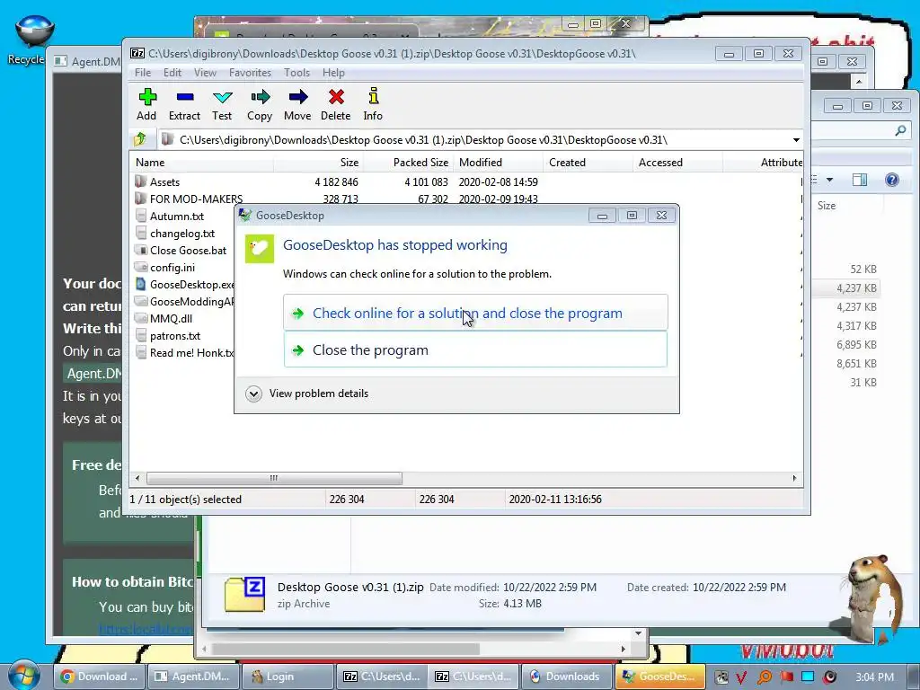The height and width of the screenshot is (690, 920).
Task: Switch to Login taskbar button
Action: click(x=287, y=677)
